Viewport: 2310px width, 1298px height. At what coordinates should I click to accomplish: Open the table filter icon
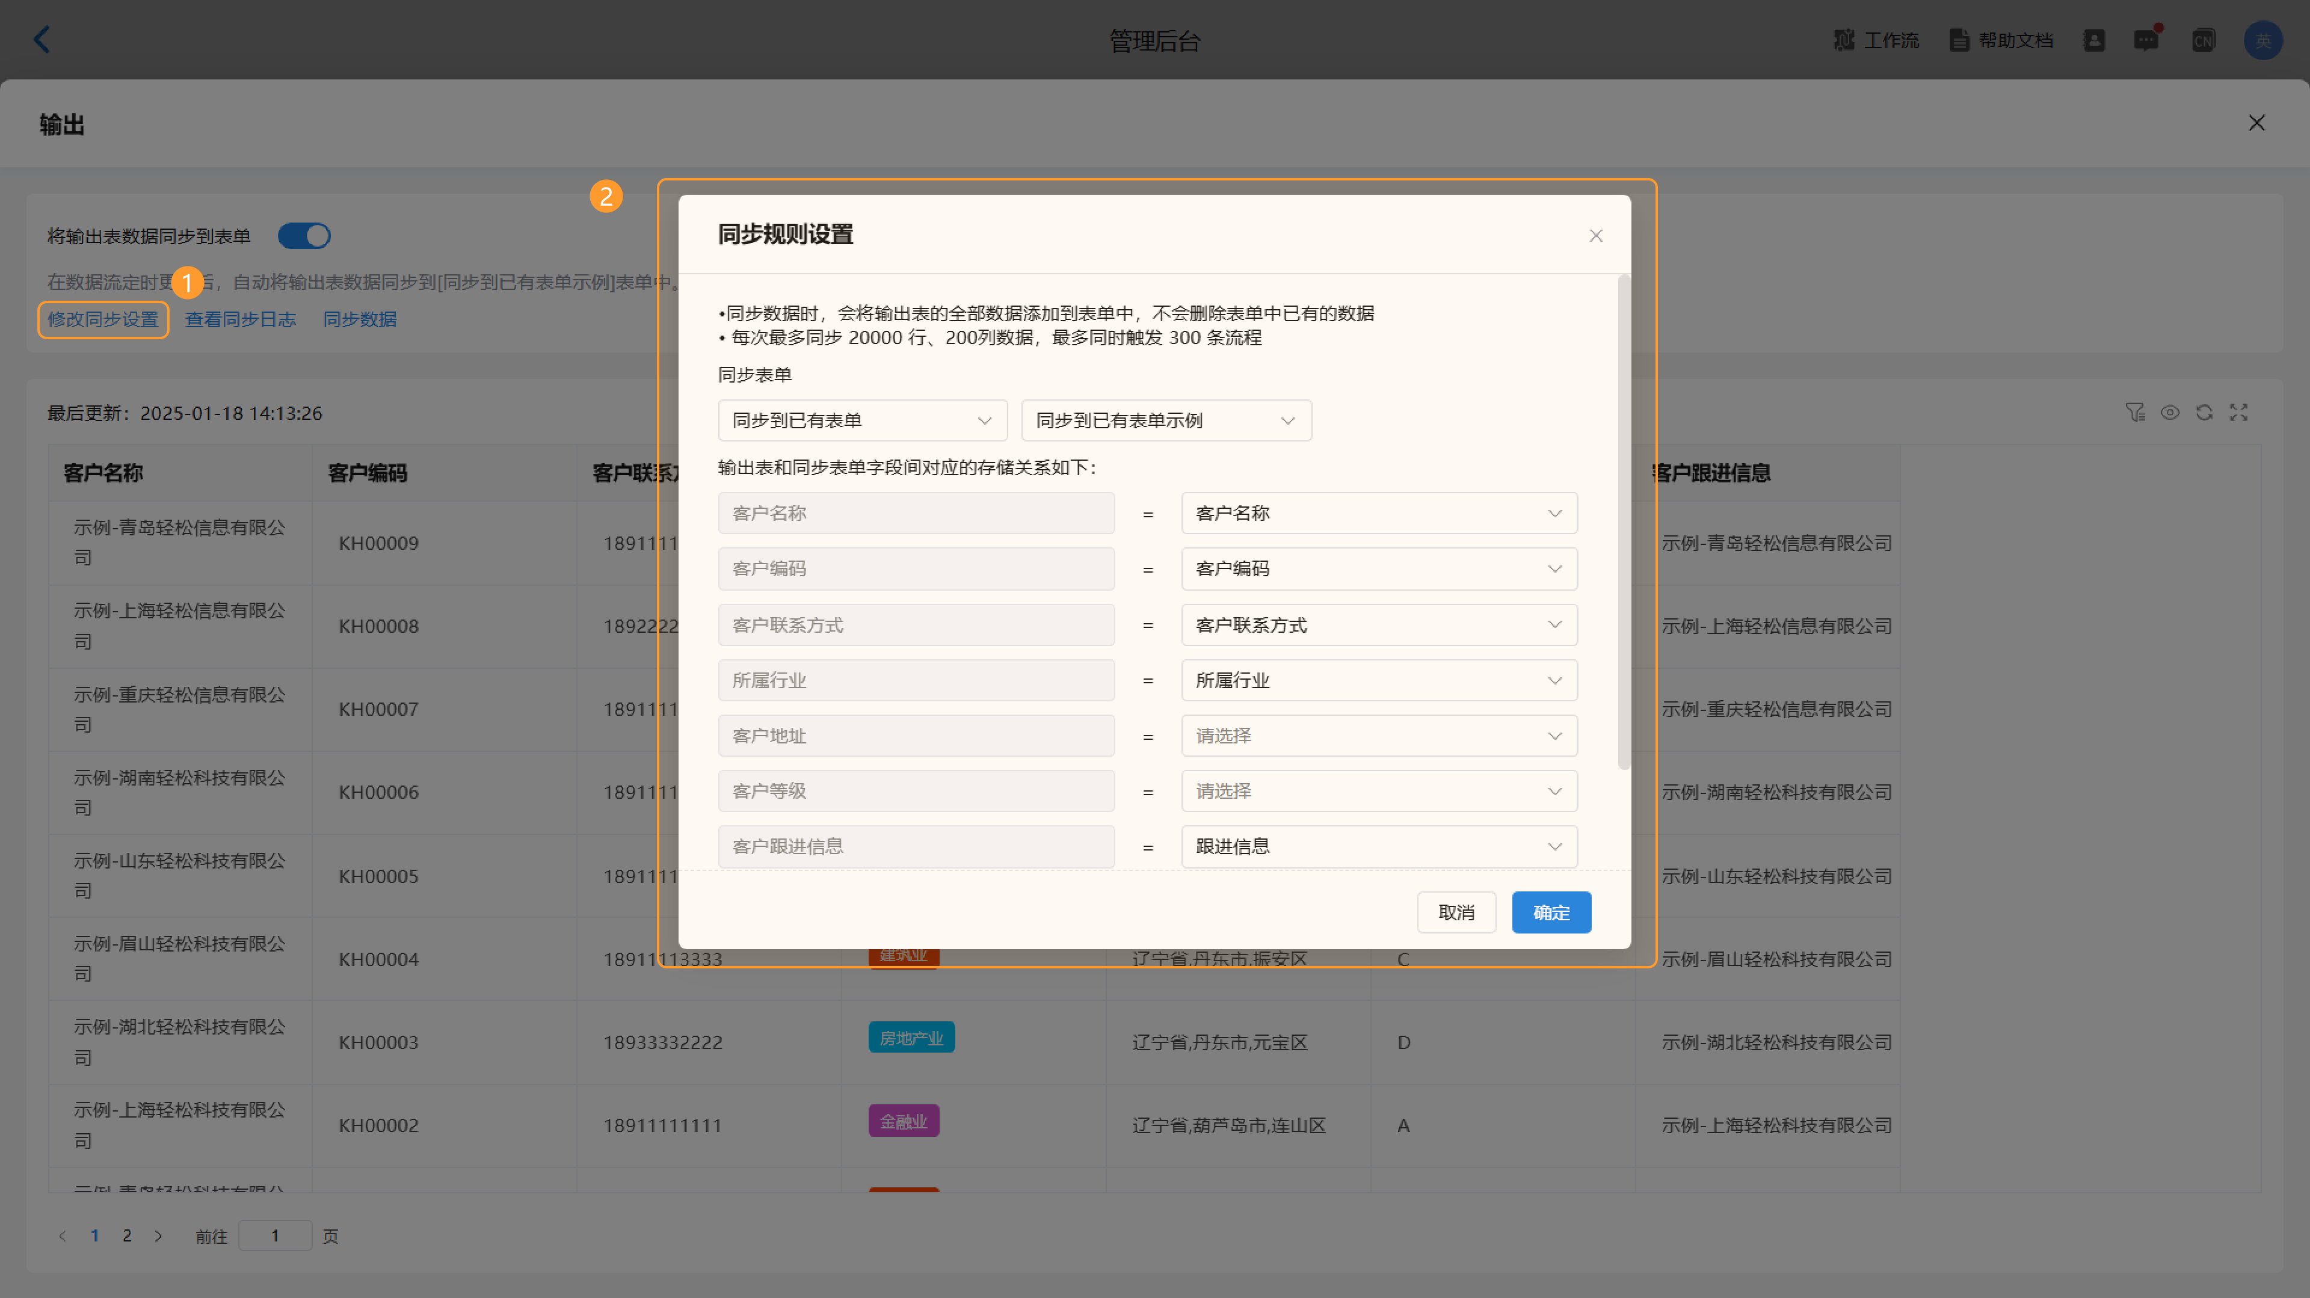coord(2134,413)
